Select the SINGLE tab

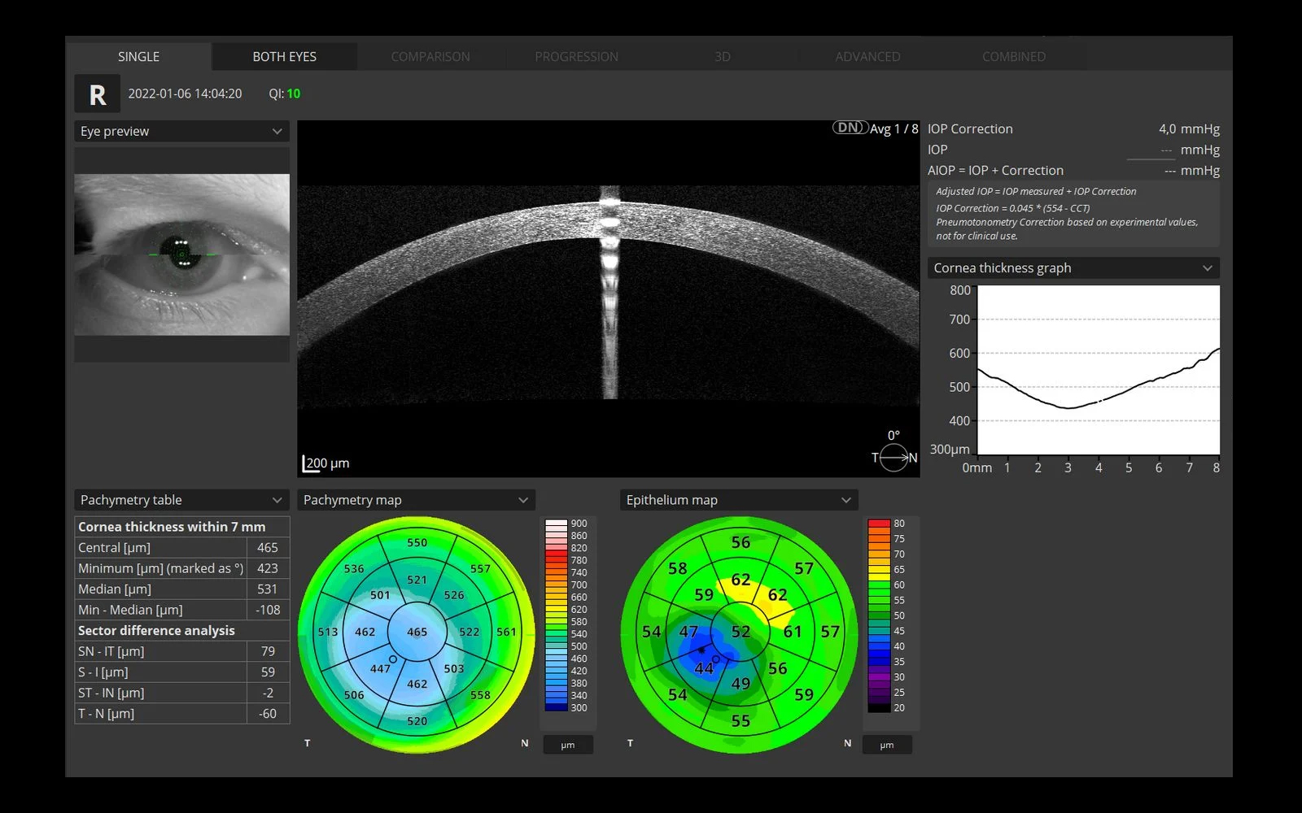138,57
